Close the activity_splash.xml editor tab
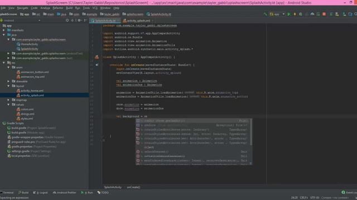Viewport: 357px width, 200px height. coord(152,21)
